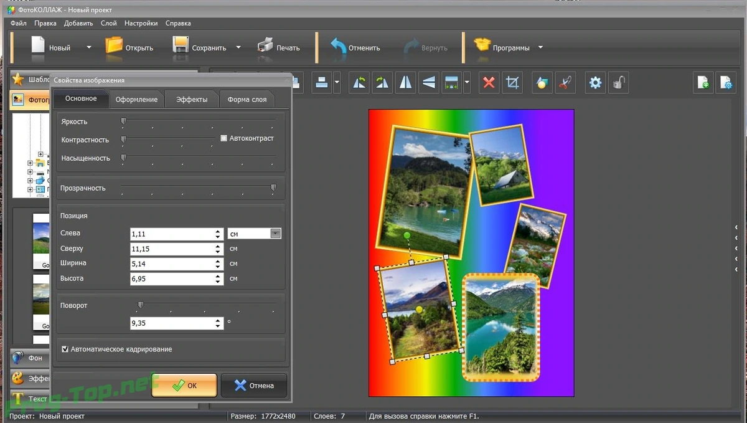Uncheck Автоматическое кадрирование checkbox

point(65,349)
